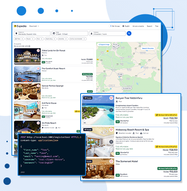Show previous photo of The Comfort Svasti Resort

click(x=16, y=74)
